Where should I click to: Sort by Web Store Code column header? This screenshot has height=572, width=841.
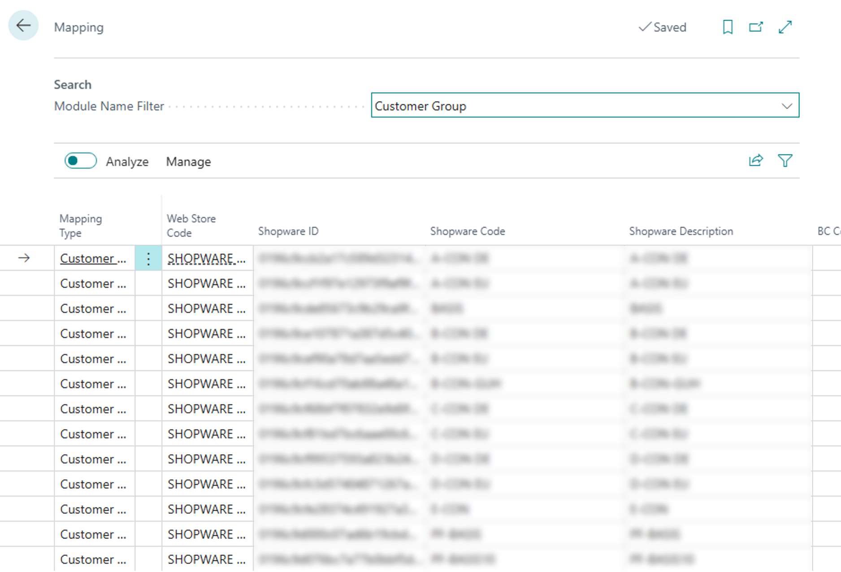(191, 225)
